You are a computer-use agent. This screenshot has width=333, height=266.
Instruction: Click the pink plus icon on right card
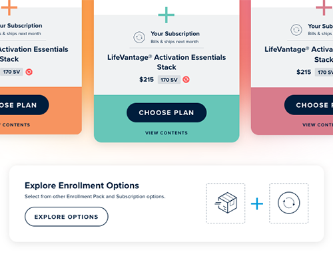click(324, 7)
